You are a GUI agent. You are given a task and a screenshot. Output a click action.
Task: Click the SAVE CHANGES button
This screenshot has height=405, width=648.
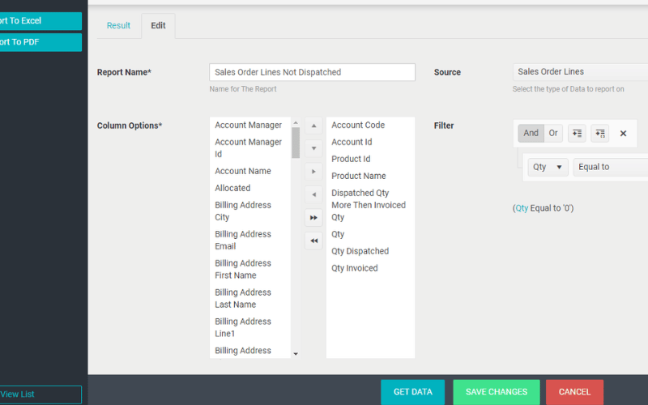497,392
